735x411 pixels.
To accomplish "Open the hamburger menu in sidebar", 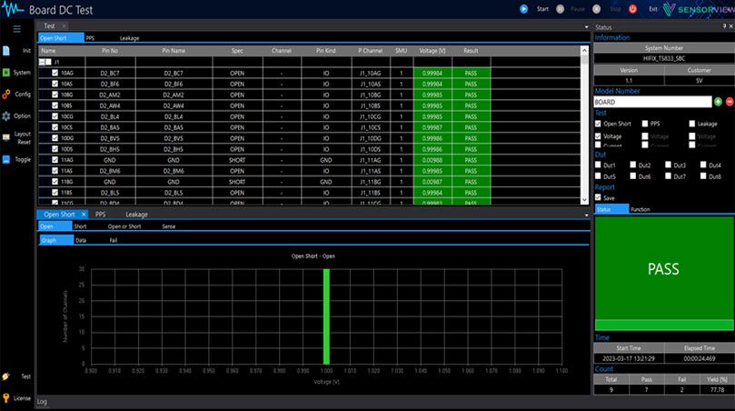I will pyautogui.click(x=17, y=29).
